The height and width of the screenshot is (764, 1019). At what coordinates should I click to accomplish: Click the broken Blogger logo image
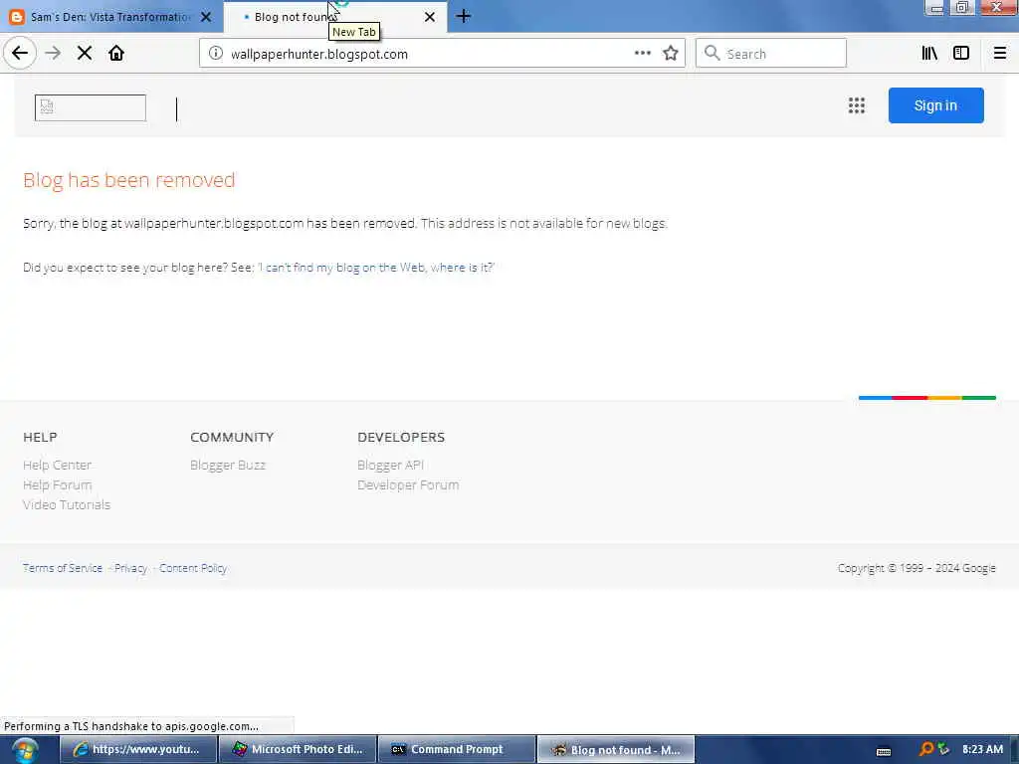tap(91, 107)
